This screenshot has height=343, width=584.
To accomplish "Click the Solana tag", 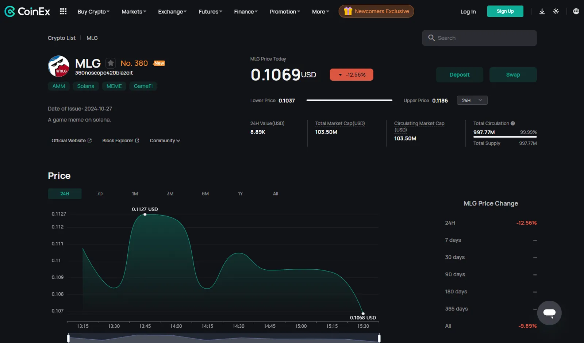I will 86,86.
